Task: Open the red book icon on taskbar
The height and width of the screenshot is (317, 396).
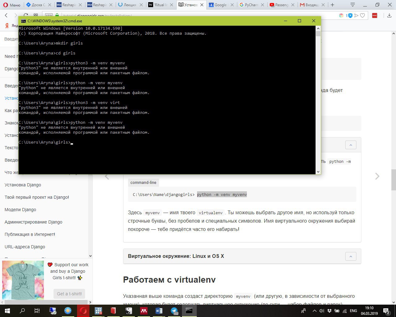Action: pyautogui.click(x=114, y=311)
